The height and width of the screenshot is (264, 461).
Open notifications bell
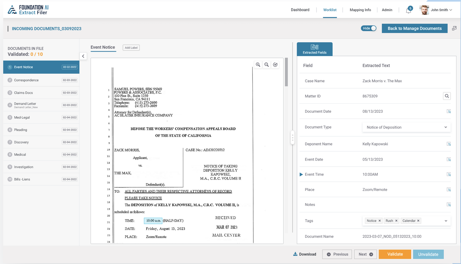[408, 10]
